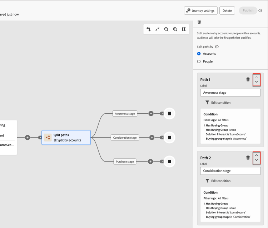The height and width of the screenshot is (228, 268).
Task: Move Path 1 down with chevron
Action: [x=257, y=82]
